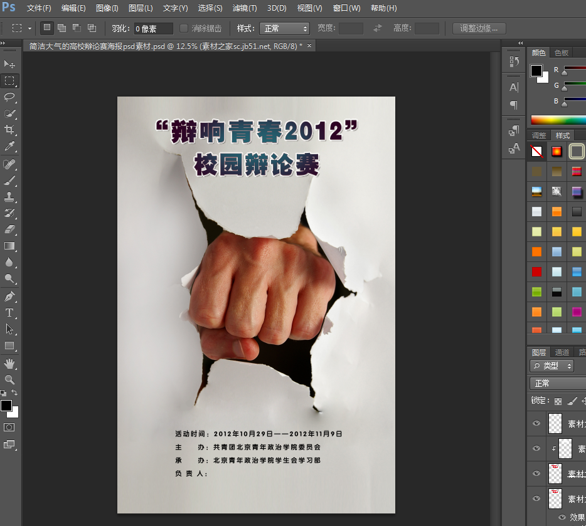The height and width of the screenshot is (526, 586).
Task: Select the Horizontal Type tool
Action: click(9, 312)
